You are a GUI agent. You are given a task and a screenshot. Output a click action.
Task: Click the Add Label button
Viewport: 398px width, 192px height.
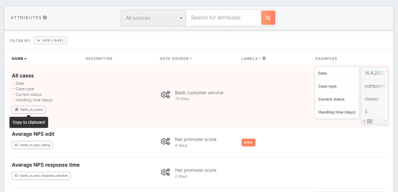[x=51, y=40]
